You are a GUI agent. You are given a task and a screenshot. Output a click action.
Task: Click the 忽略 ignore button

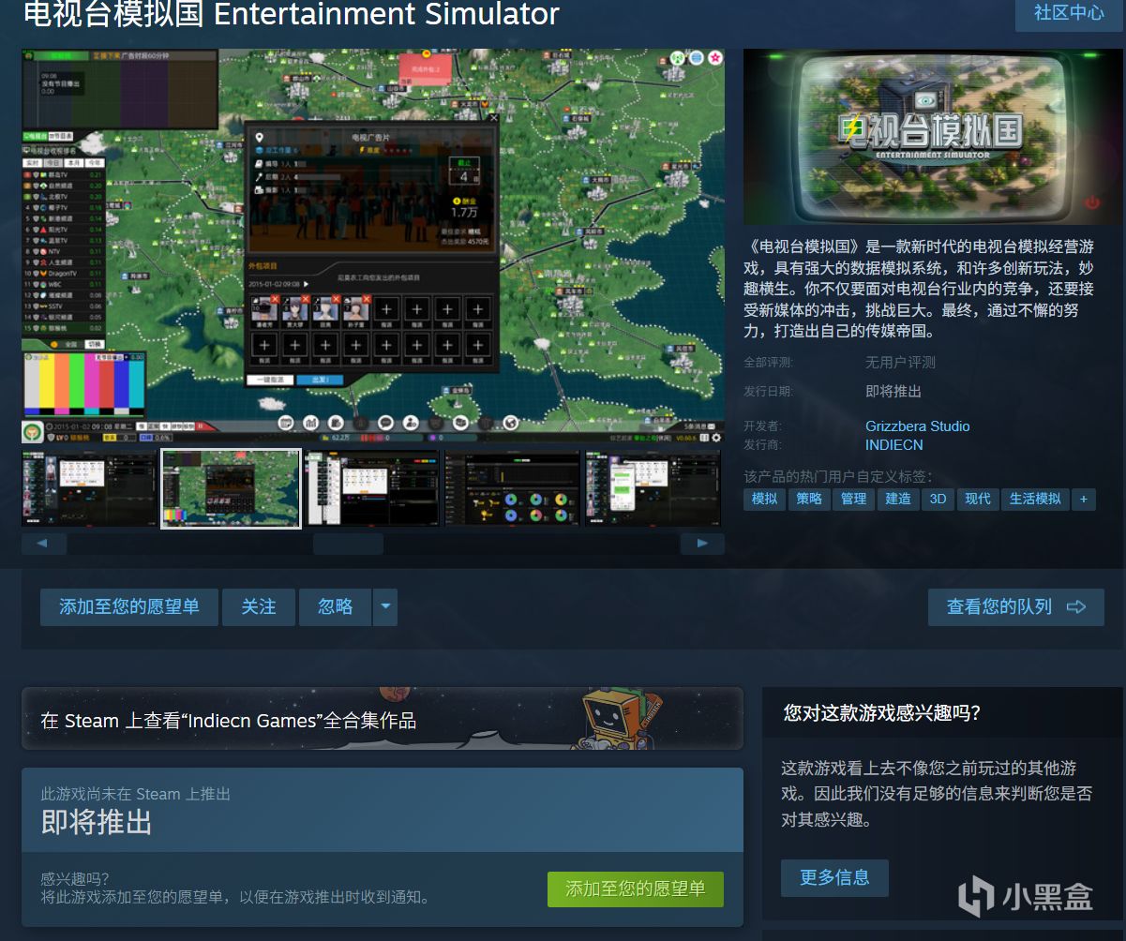coord(336,607)
